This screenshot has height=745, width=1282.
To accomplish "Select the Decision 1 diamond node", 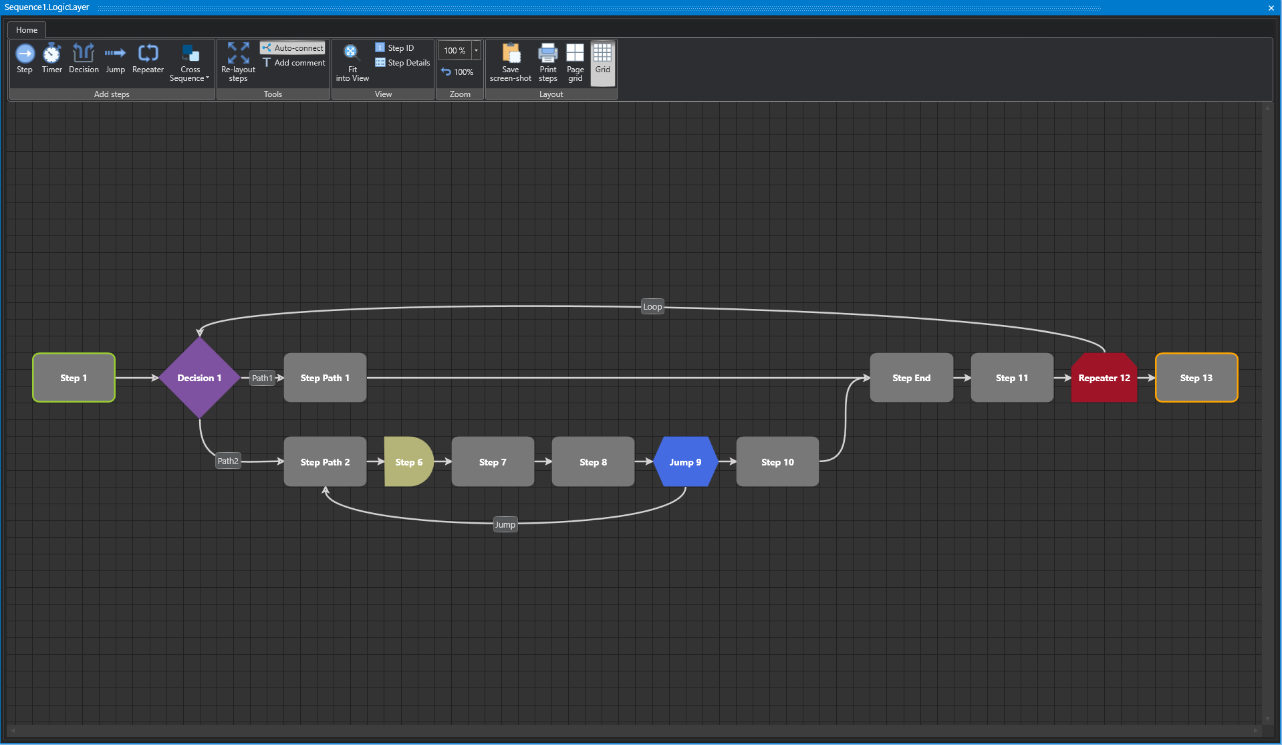I will pos(199,378).
